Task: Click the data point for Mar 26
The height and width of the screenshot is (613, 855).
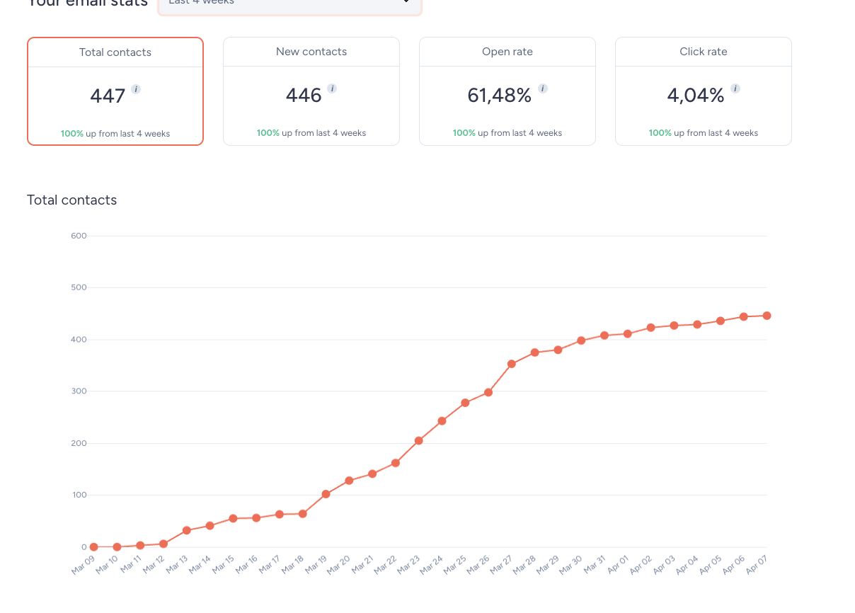Action: coord(489,391)
